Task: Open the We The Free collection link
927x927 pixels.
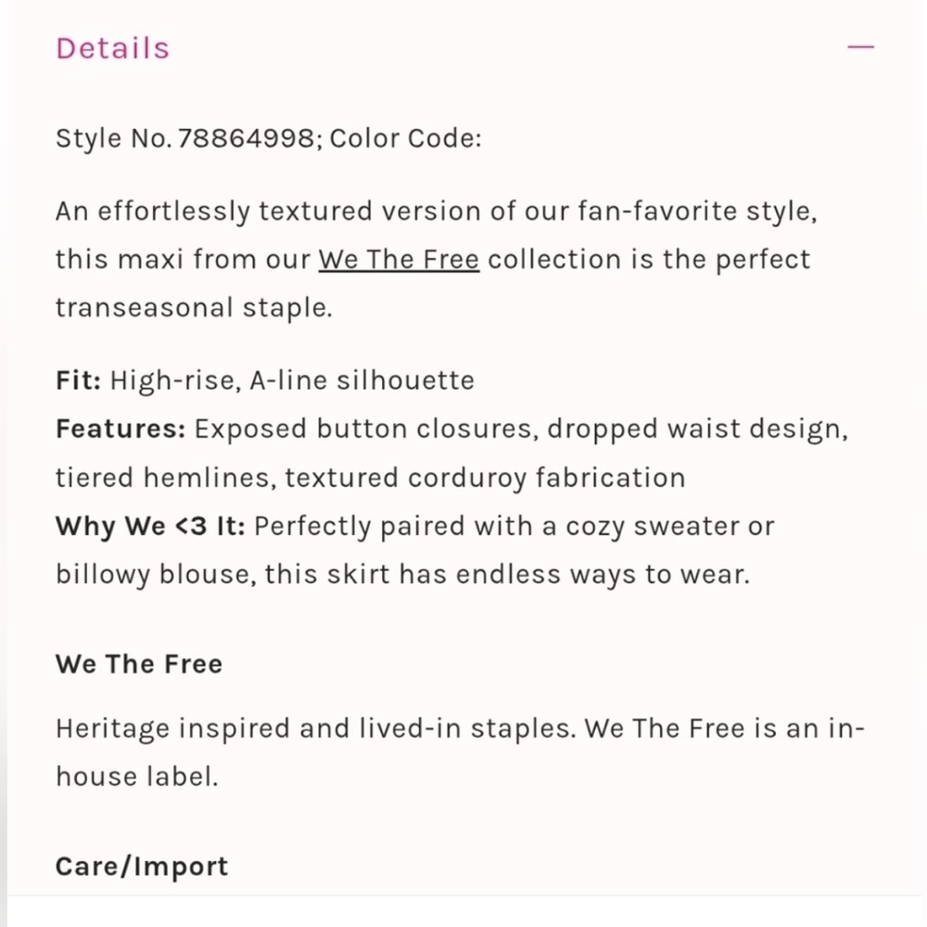Action: coord(399,260)
